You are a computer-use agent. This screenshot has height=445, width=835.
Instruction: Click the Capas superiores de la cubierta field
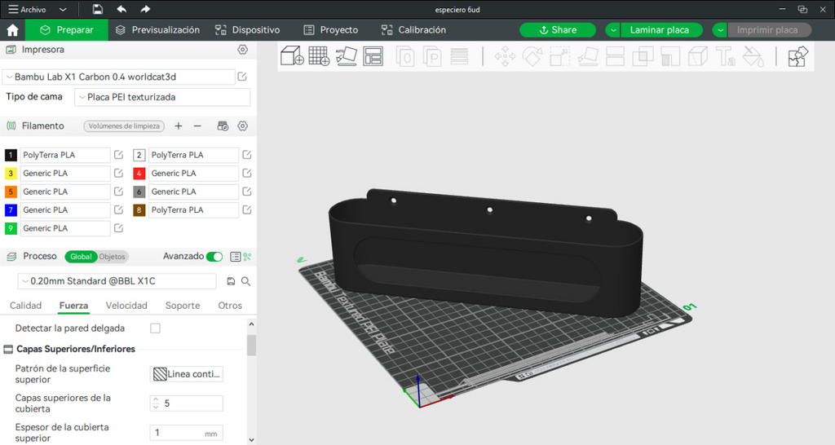coord(187,403)
